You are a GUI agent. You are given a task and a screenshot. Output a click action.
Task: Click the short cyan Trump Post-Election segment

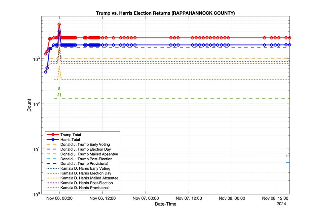tap(287, 162)
